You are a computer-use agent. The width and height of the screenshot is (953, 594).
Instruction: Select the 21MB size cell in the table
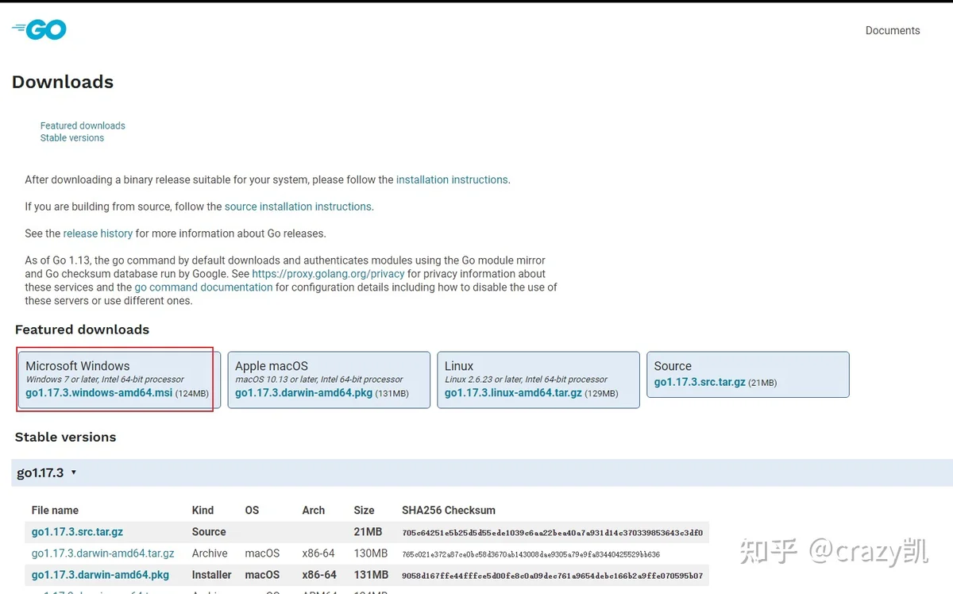tap(368, 532)
